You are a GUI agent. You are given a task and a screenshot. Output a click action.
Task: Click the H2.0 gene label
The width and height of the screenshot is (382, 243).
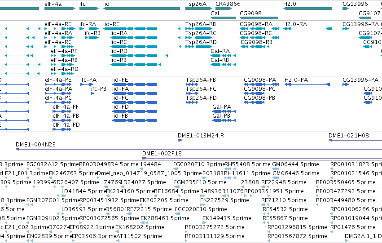click(290, 4)
